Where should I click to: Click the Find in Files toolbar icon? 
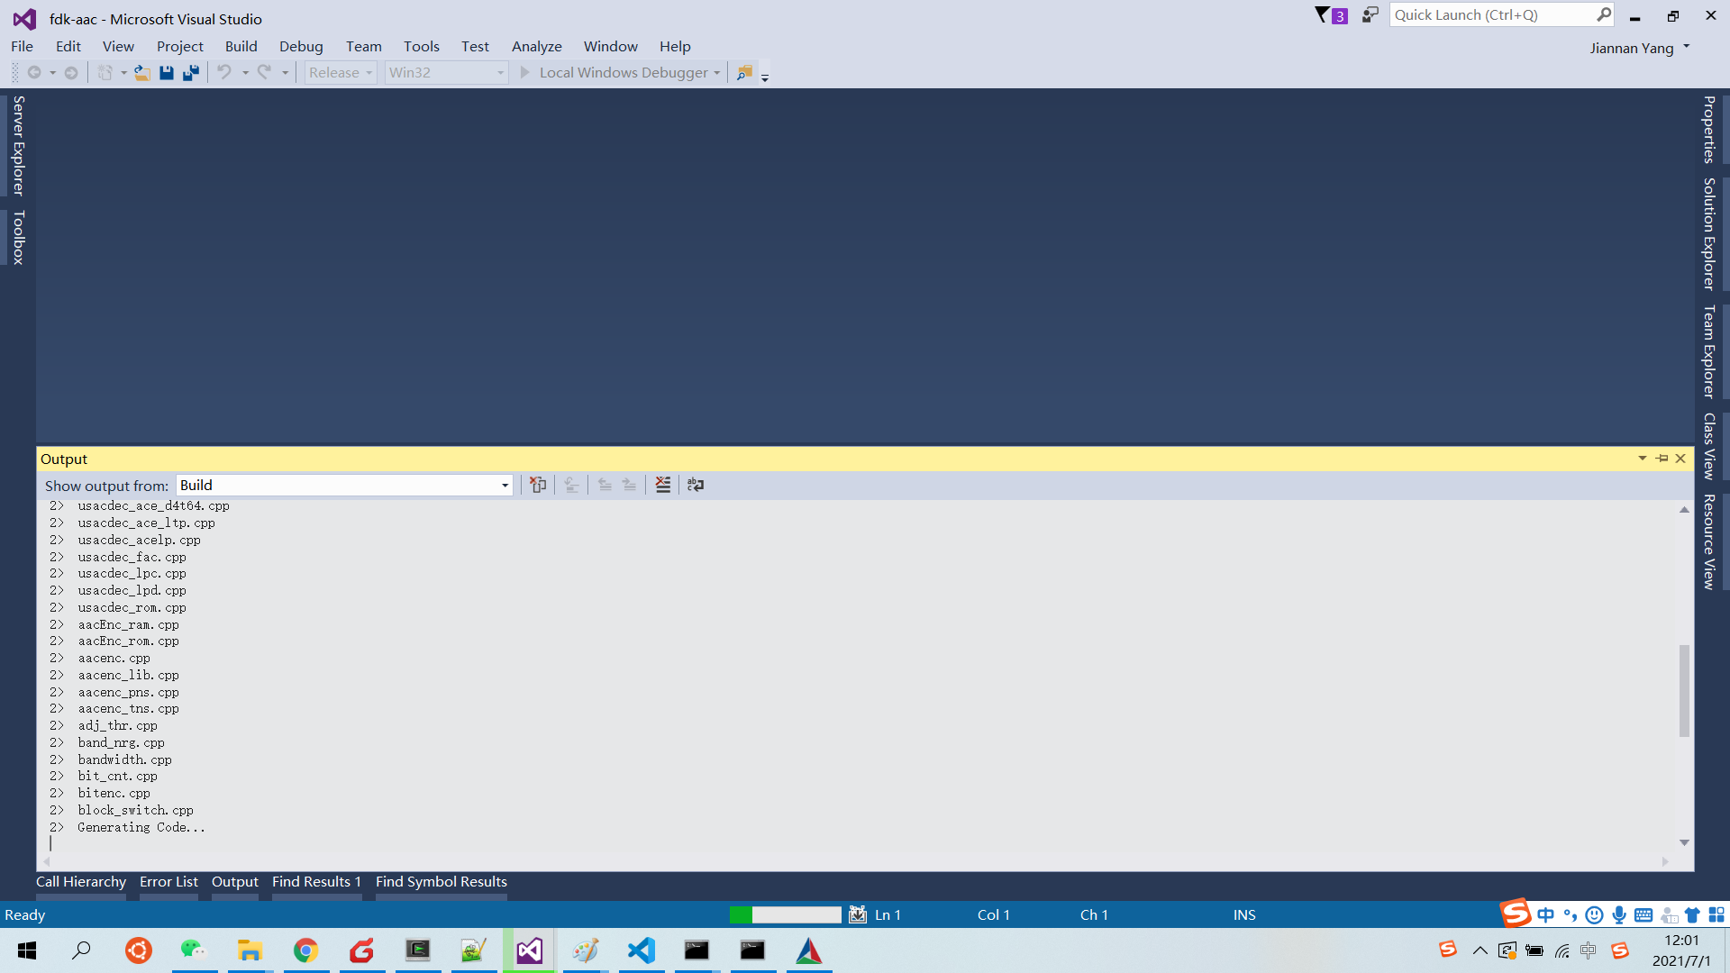[x=744, y=72]
